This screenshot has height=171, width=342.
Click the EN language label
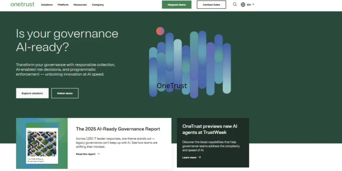click(x=249, y=5)
